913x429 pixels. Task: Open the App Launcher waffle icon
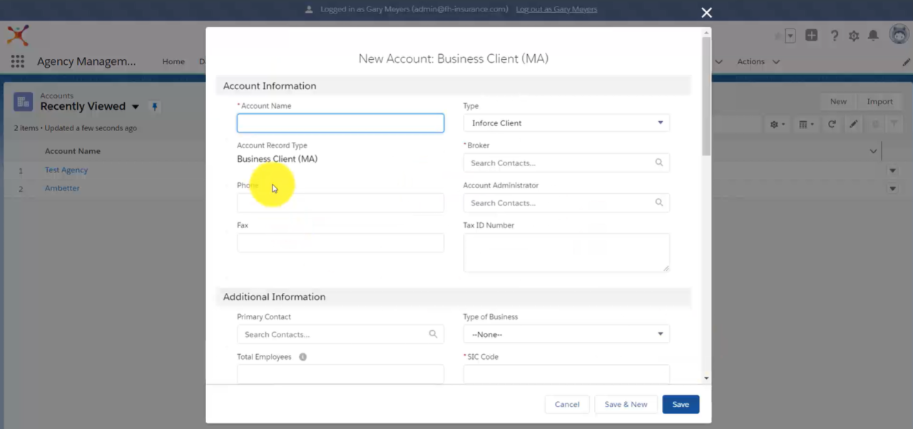(x=17, y=61)
